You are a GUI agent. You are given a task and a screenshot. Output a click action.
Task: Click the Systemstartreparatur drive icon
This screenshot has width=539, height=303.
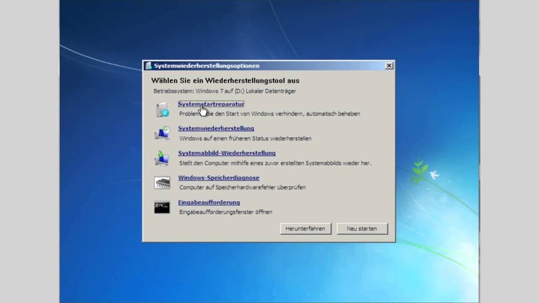162,109
